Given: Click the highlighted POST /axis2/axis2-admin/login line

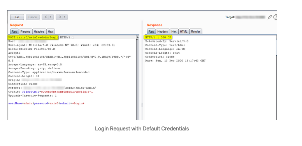Looking at the screenshot, I should coord(33,37).
